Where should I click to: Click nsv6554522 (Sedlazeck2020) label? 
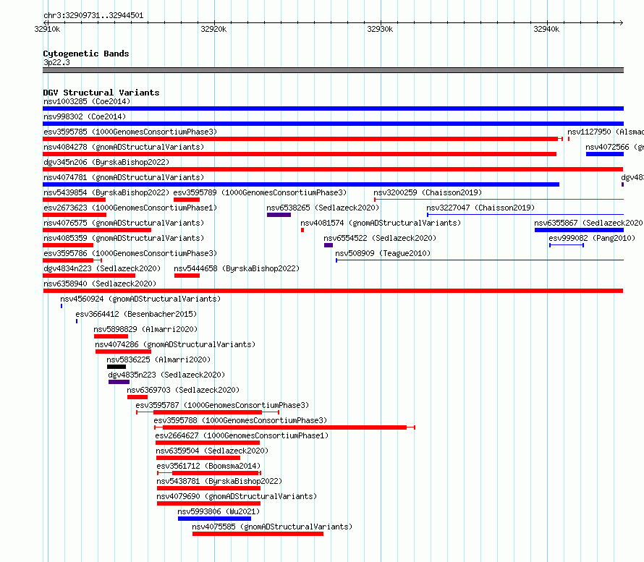click(380, 238)
